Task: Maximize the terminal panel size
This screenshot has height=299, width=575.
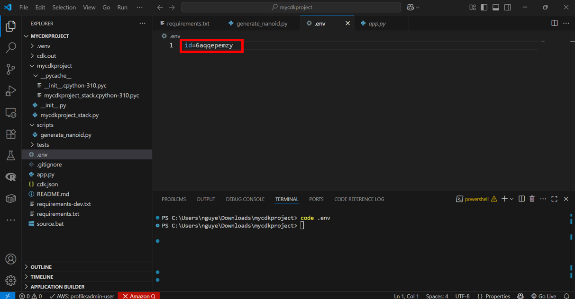Action: pos(554,199)
